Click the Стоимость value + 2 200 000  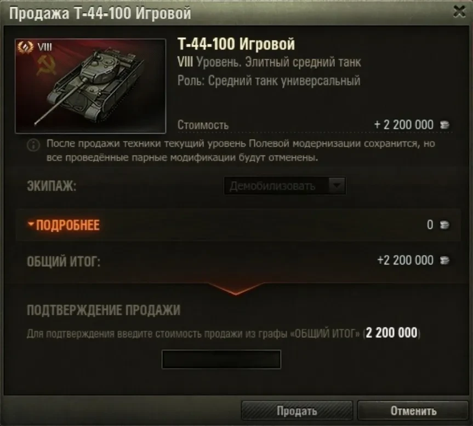pyautogui.click(x=403, y=125)
